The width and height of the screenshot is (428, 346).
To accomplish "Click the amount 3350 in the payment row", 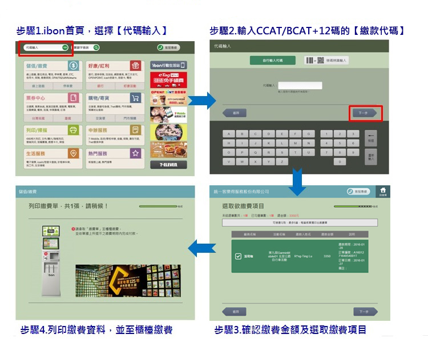I will (327, 256).
